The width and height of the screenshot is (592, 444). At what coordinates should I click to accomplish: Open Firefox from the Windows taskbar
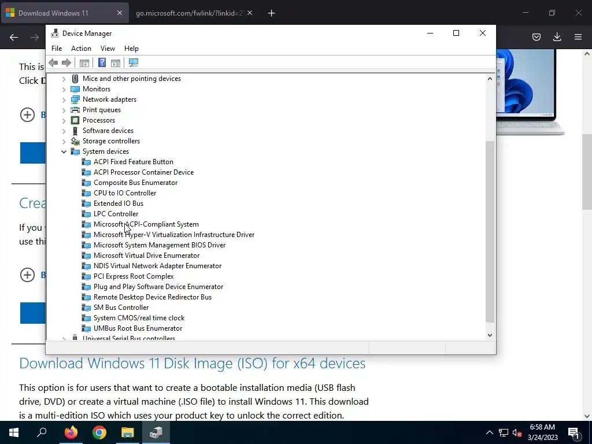point(71,432)
